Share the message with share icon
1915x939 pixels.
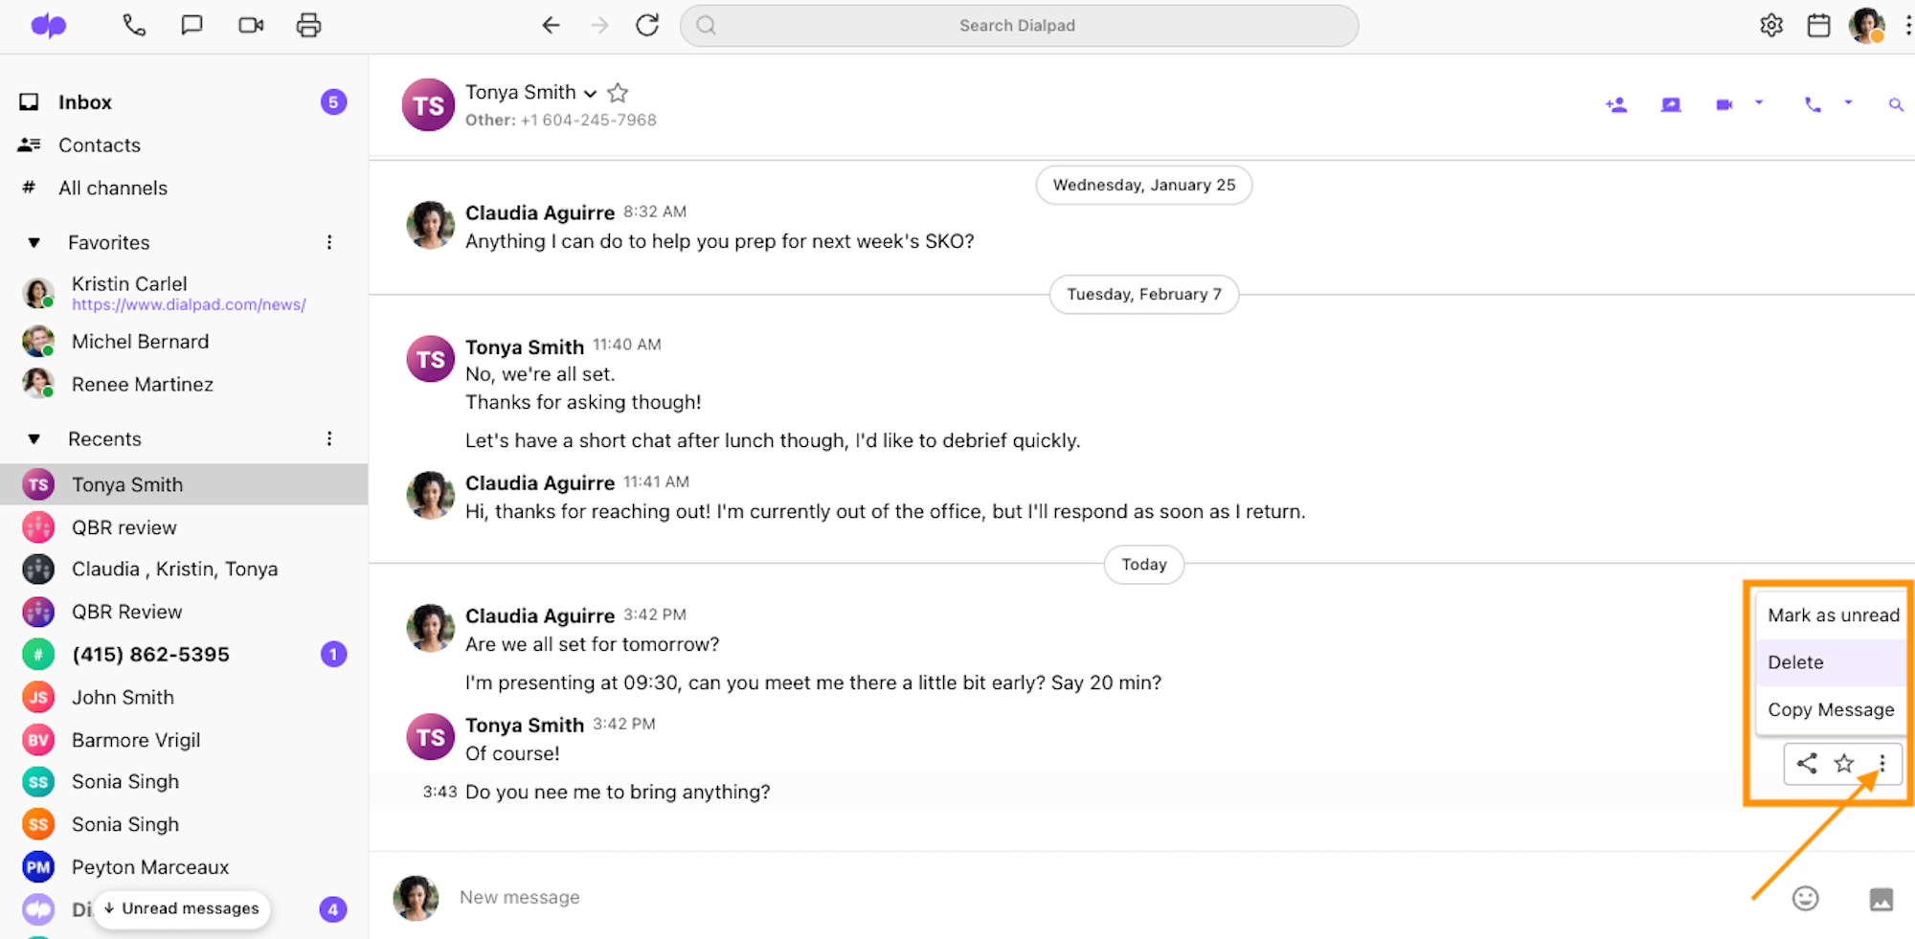tap(1807, 763)
